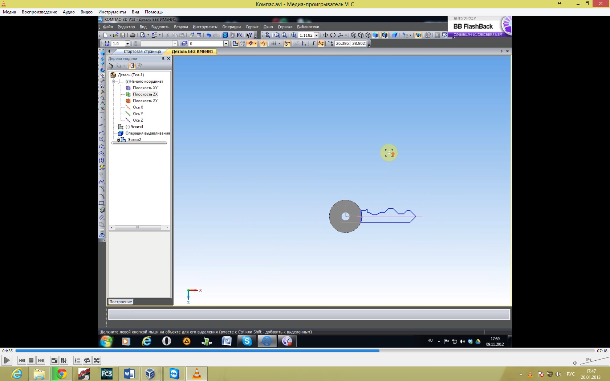This screenshot has height=381, width=610.
Task: Click VLC Play button
Action: (x=7, y=360)
